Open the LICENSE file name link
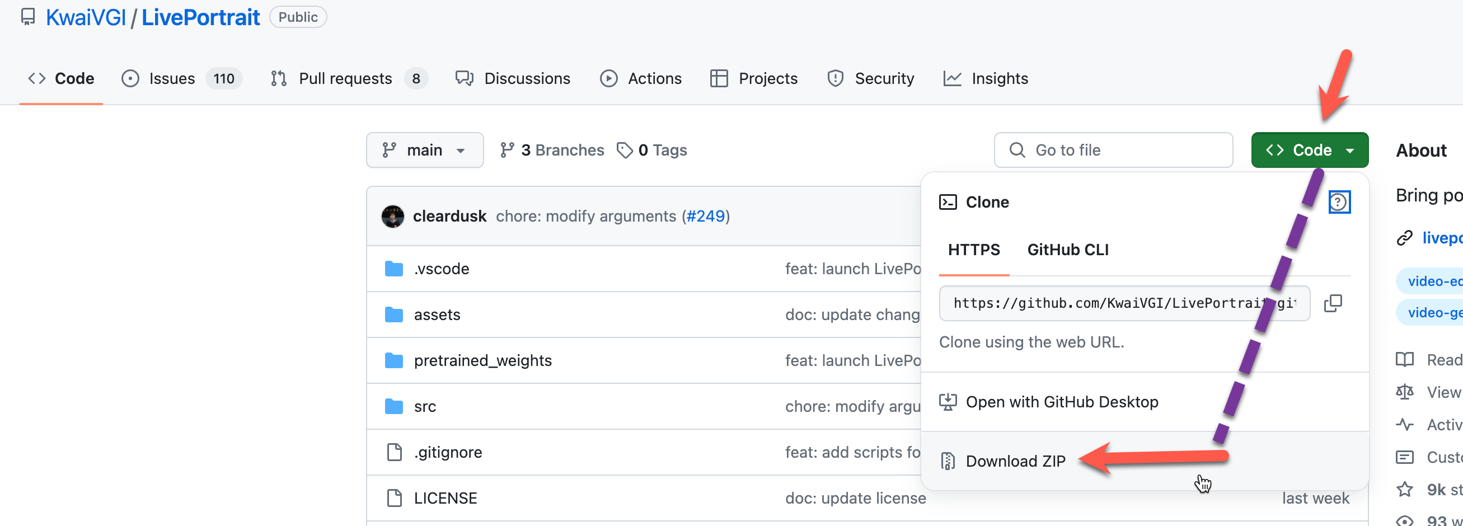Viewport: 1463px width, 526px height. pyautogui.click(x=446, y=498)
